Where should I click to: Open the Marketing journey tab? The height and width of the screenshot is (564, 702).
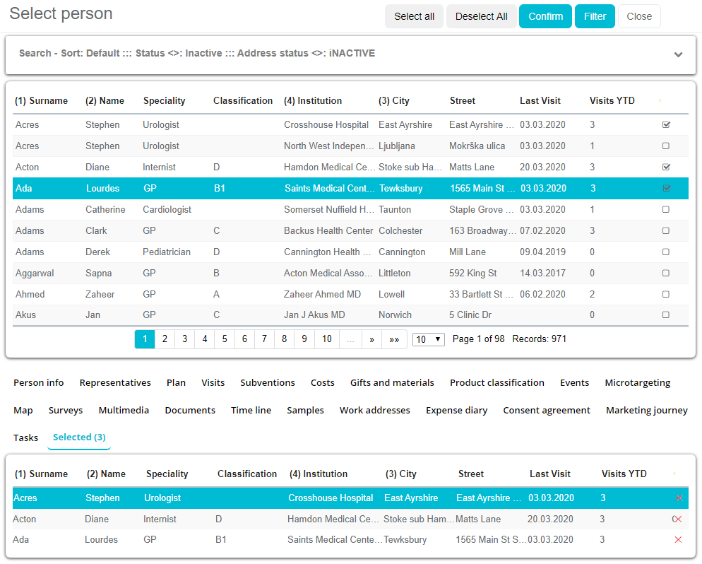point(646,411)
